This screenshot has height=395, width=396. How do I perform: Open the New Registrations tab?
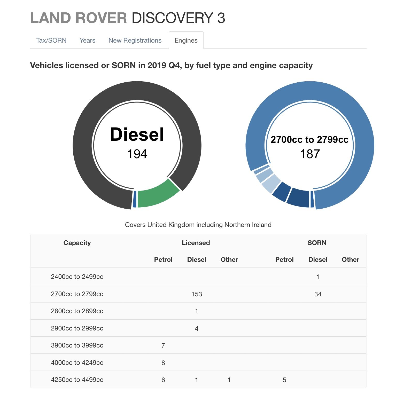point(135,40)
